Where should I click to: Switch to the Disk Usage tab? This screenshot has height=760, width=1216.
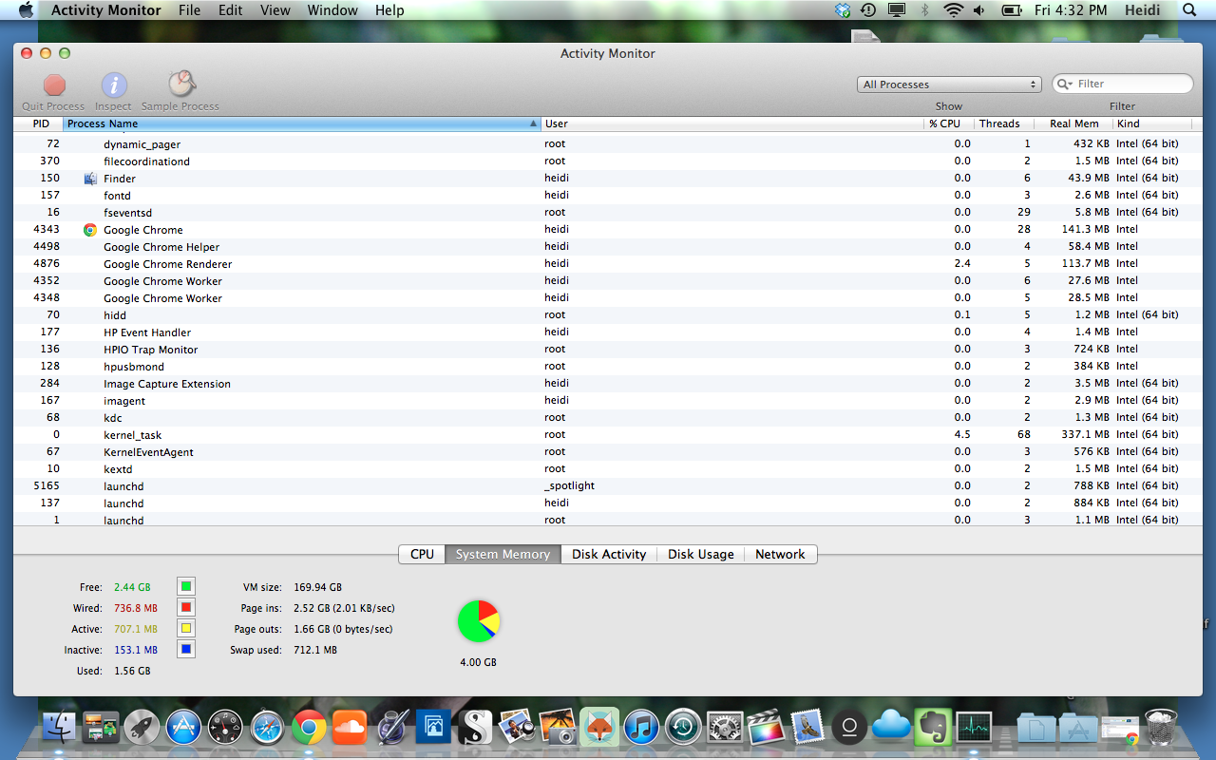(x=701, y=554)
